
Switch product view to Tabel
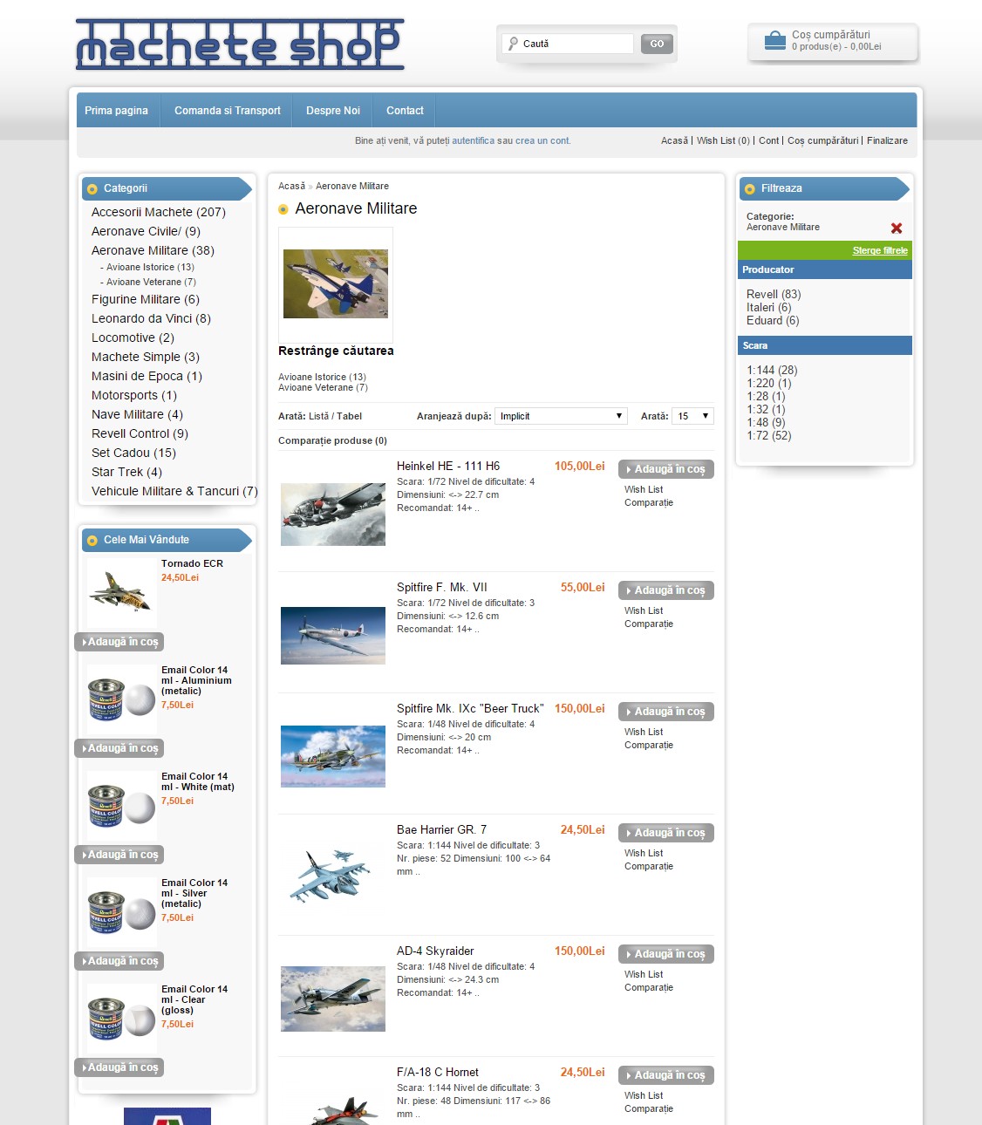point(349,417)
